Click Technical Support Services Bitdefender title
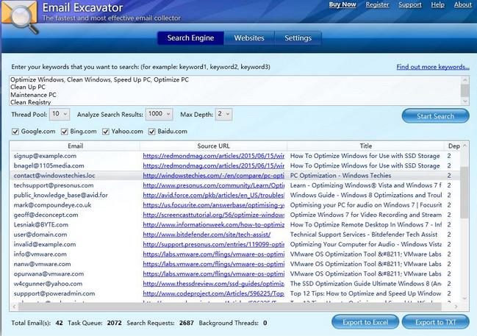Viewport: 477px width, 336px height. [364, 235]
